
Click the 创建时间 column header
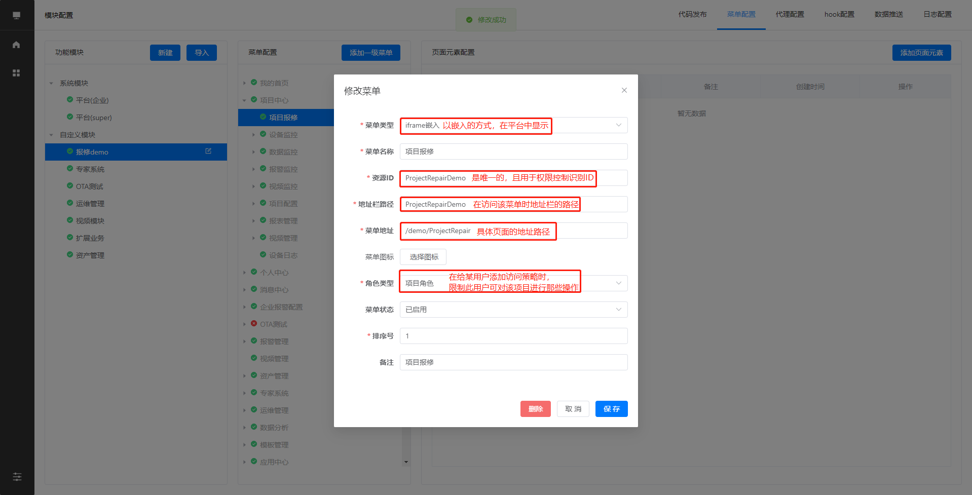click(810, 87)
